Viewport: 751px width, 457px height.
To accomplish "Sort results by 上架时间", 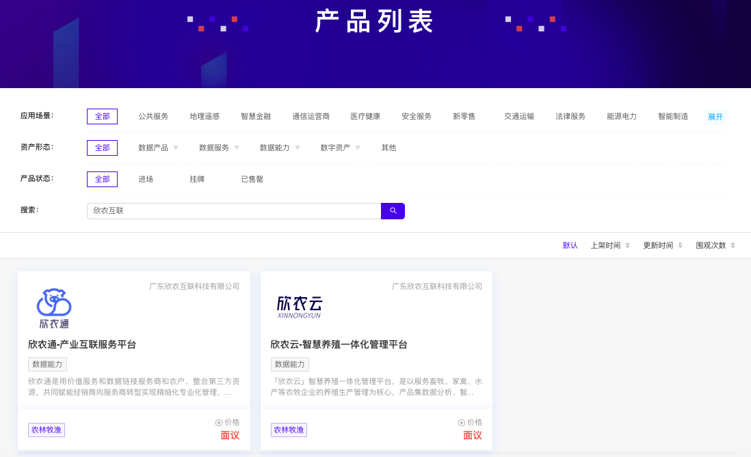I will tap(605, 245).
